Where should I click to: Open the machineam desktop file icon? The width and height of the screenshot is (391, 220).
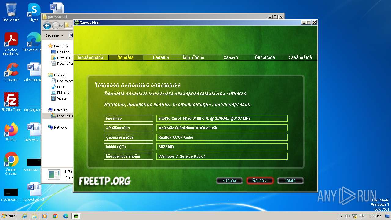coord(11,194)
